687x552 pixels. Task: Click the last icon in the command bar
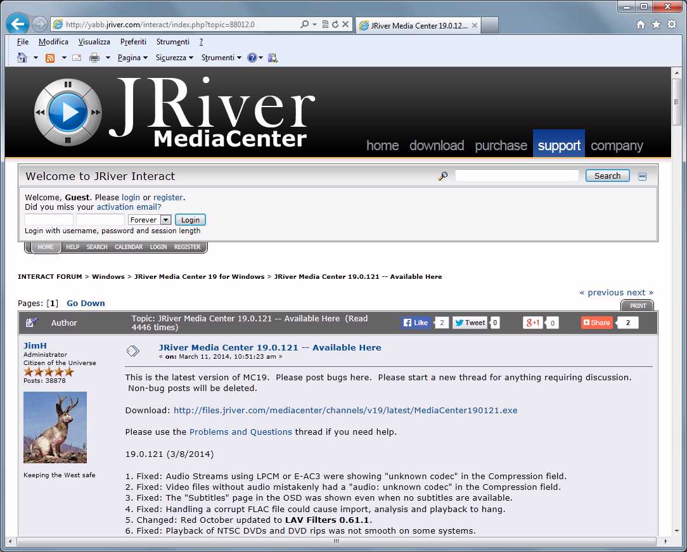[x=273, y=58]
